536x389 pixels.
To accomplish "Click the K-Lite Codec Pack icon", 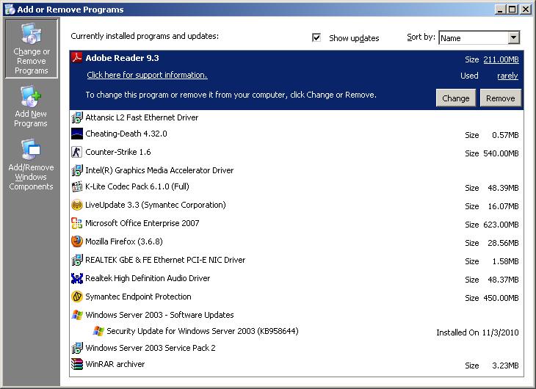I will point(77,186).
